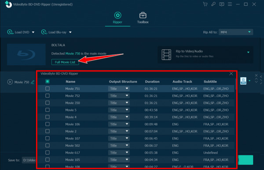Click the Audio Track column header
The width and height of the screenshot is (264, 170).
(x=182, y=82)
